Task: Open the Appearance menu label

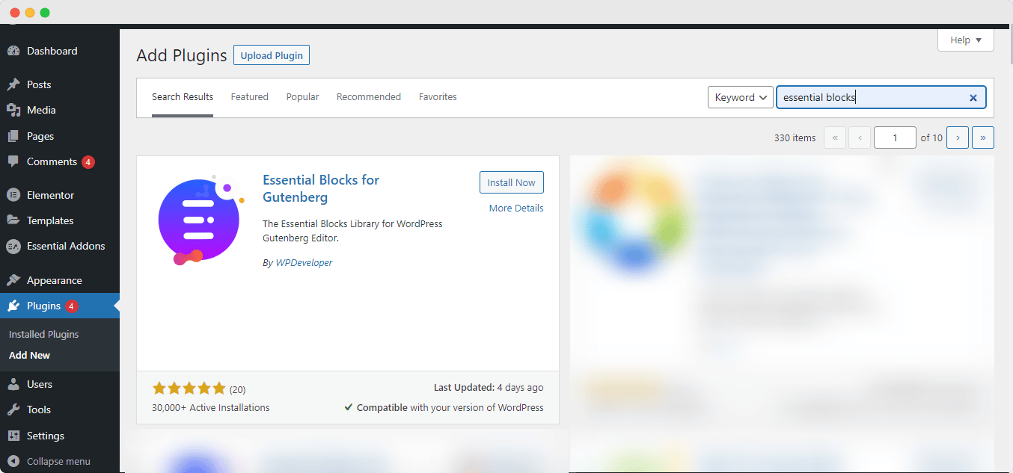Action: 55,280
